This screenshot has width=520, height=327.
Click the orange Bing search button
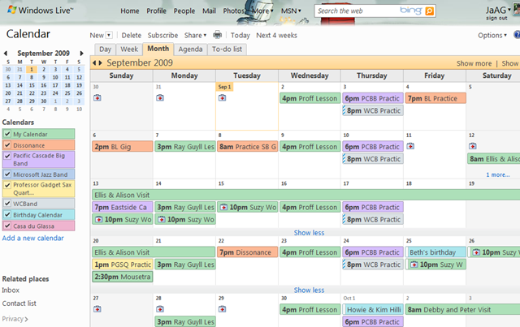coord(429,11)
